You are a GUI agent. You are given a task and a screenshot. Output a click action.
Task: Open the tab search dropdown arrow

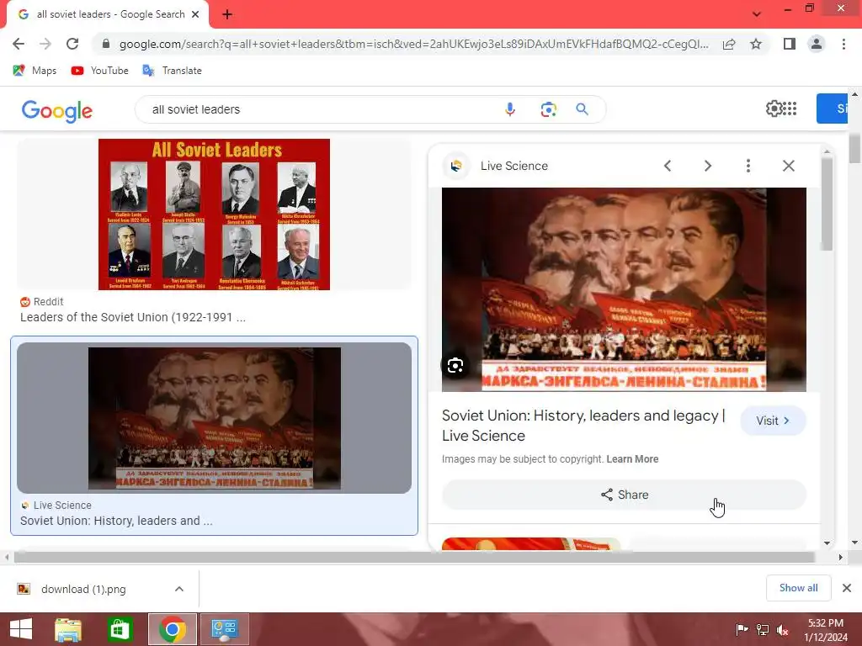[757, 14]
